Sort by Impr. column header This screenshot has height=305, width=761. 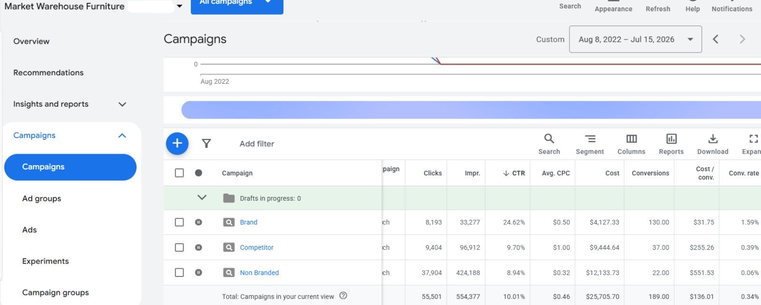[472, 173]
